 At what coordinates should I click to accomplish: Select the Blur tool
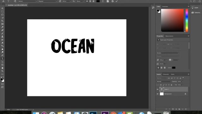pos(2,49)
